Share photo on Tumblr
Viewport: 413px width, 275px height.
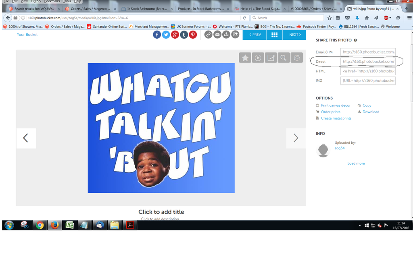tap(184, 35)
